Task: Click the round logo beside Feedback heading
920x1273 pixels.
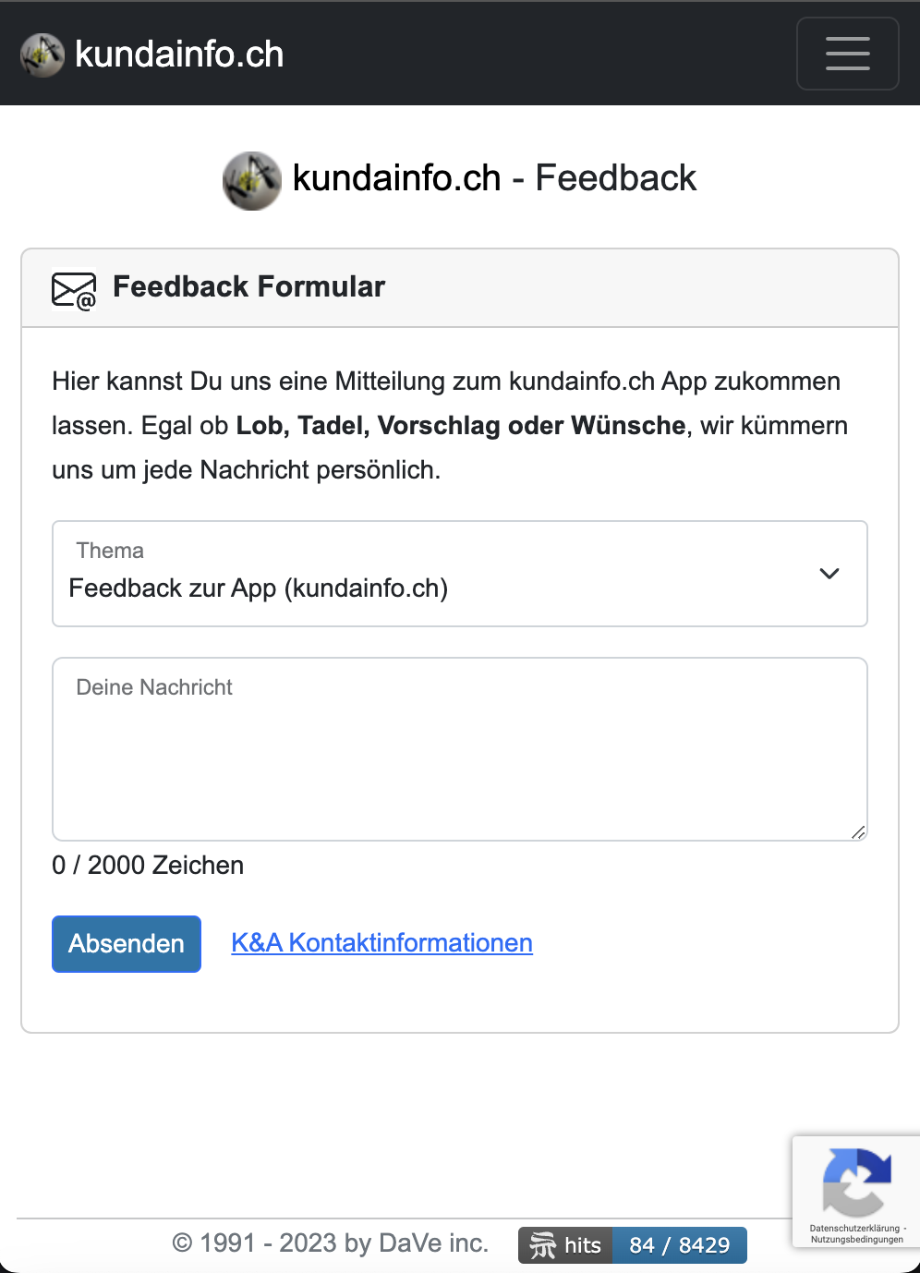Action: (x=252, y=180)
